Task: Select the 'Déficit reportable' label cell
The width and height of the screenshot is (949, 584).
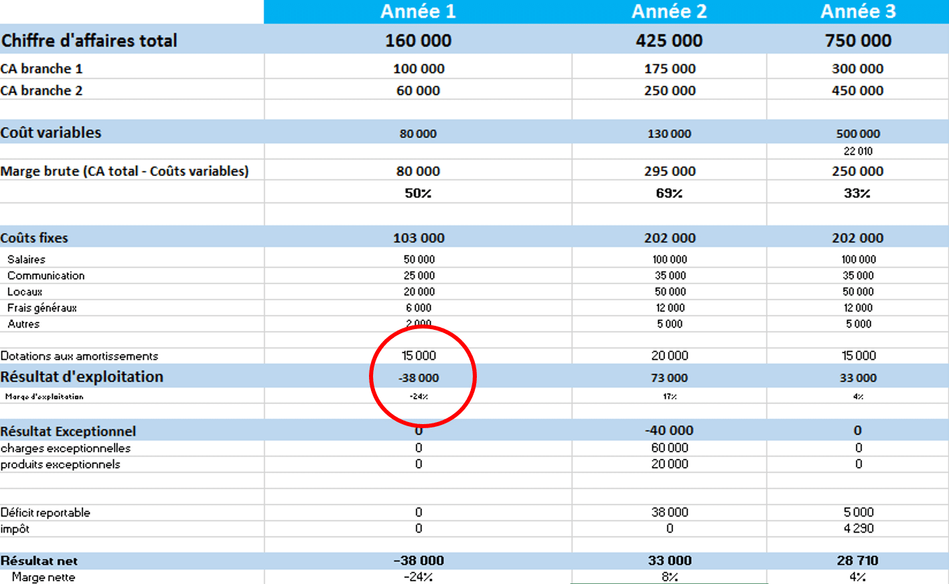Action: click(x=46, y=512)
